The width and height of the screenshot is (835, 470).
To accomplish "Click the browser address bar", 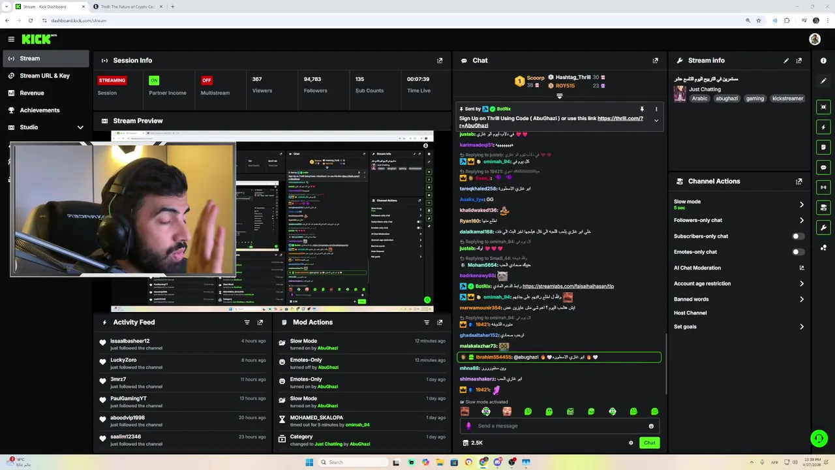I will pyautogui.click(x=391, y=20).
